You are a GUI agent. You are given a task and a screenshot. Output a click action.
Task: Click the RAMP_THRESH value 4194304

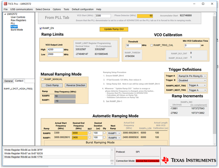click(x=130, y=56)
